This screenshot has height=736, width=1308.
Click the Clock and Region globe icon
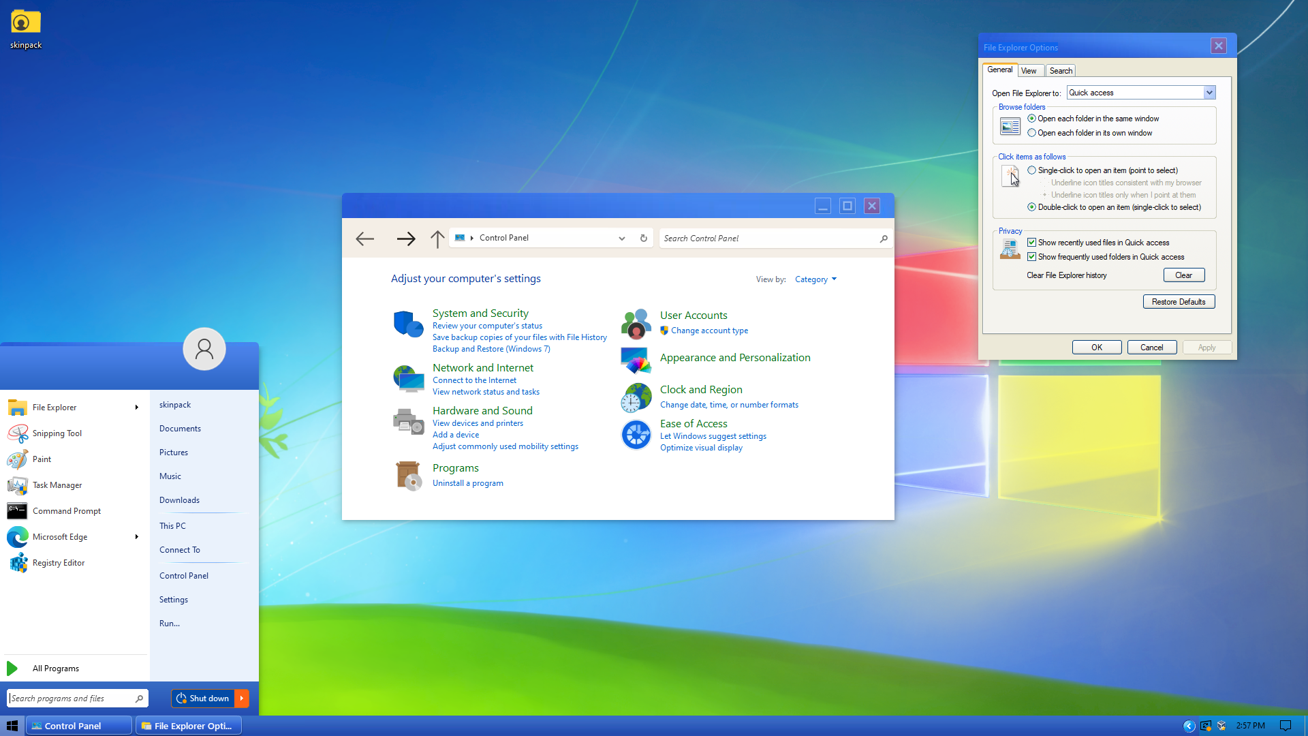tap(636, 397)
